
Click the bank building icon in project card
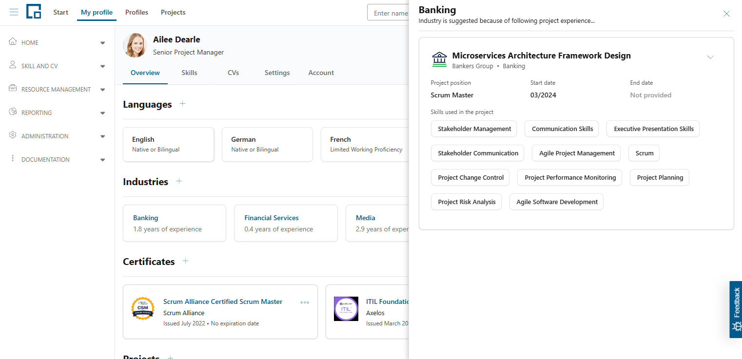(439, 59)
